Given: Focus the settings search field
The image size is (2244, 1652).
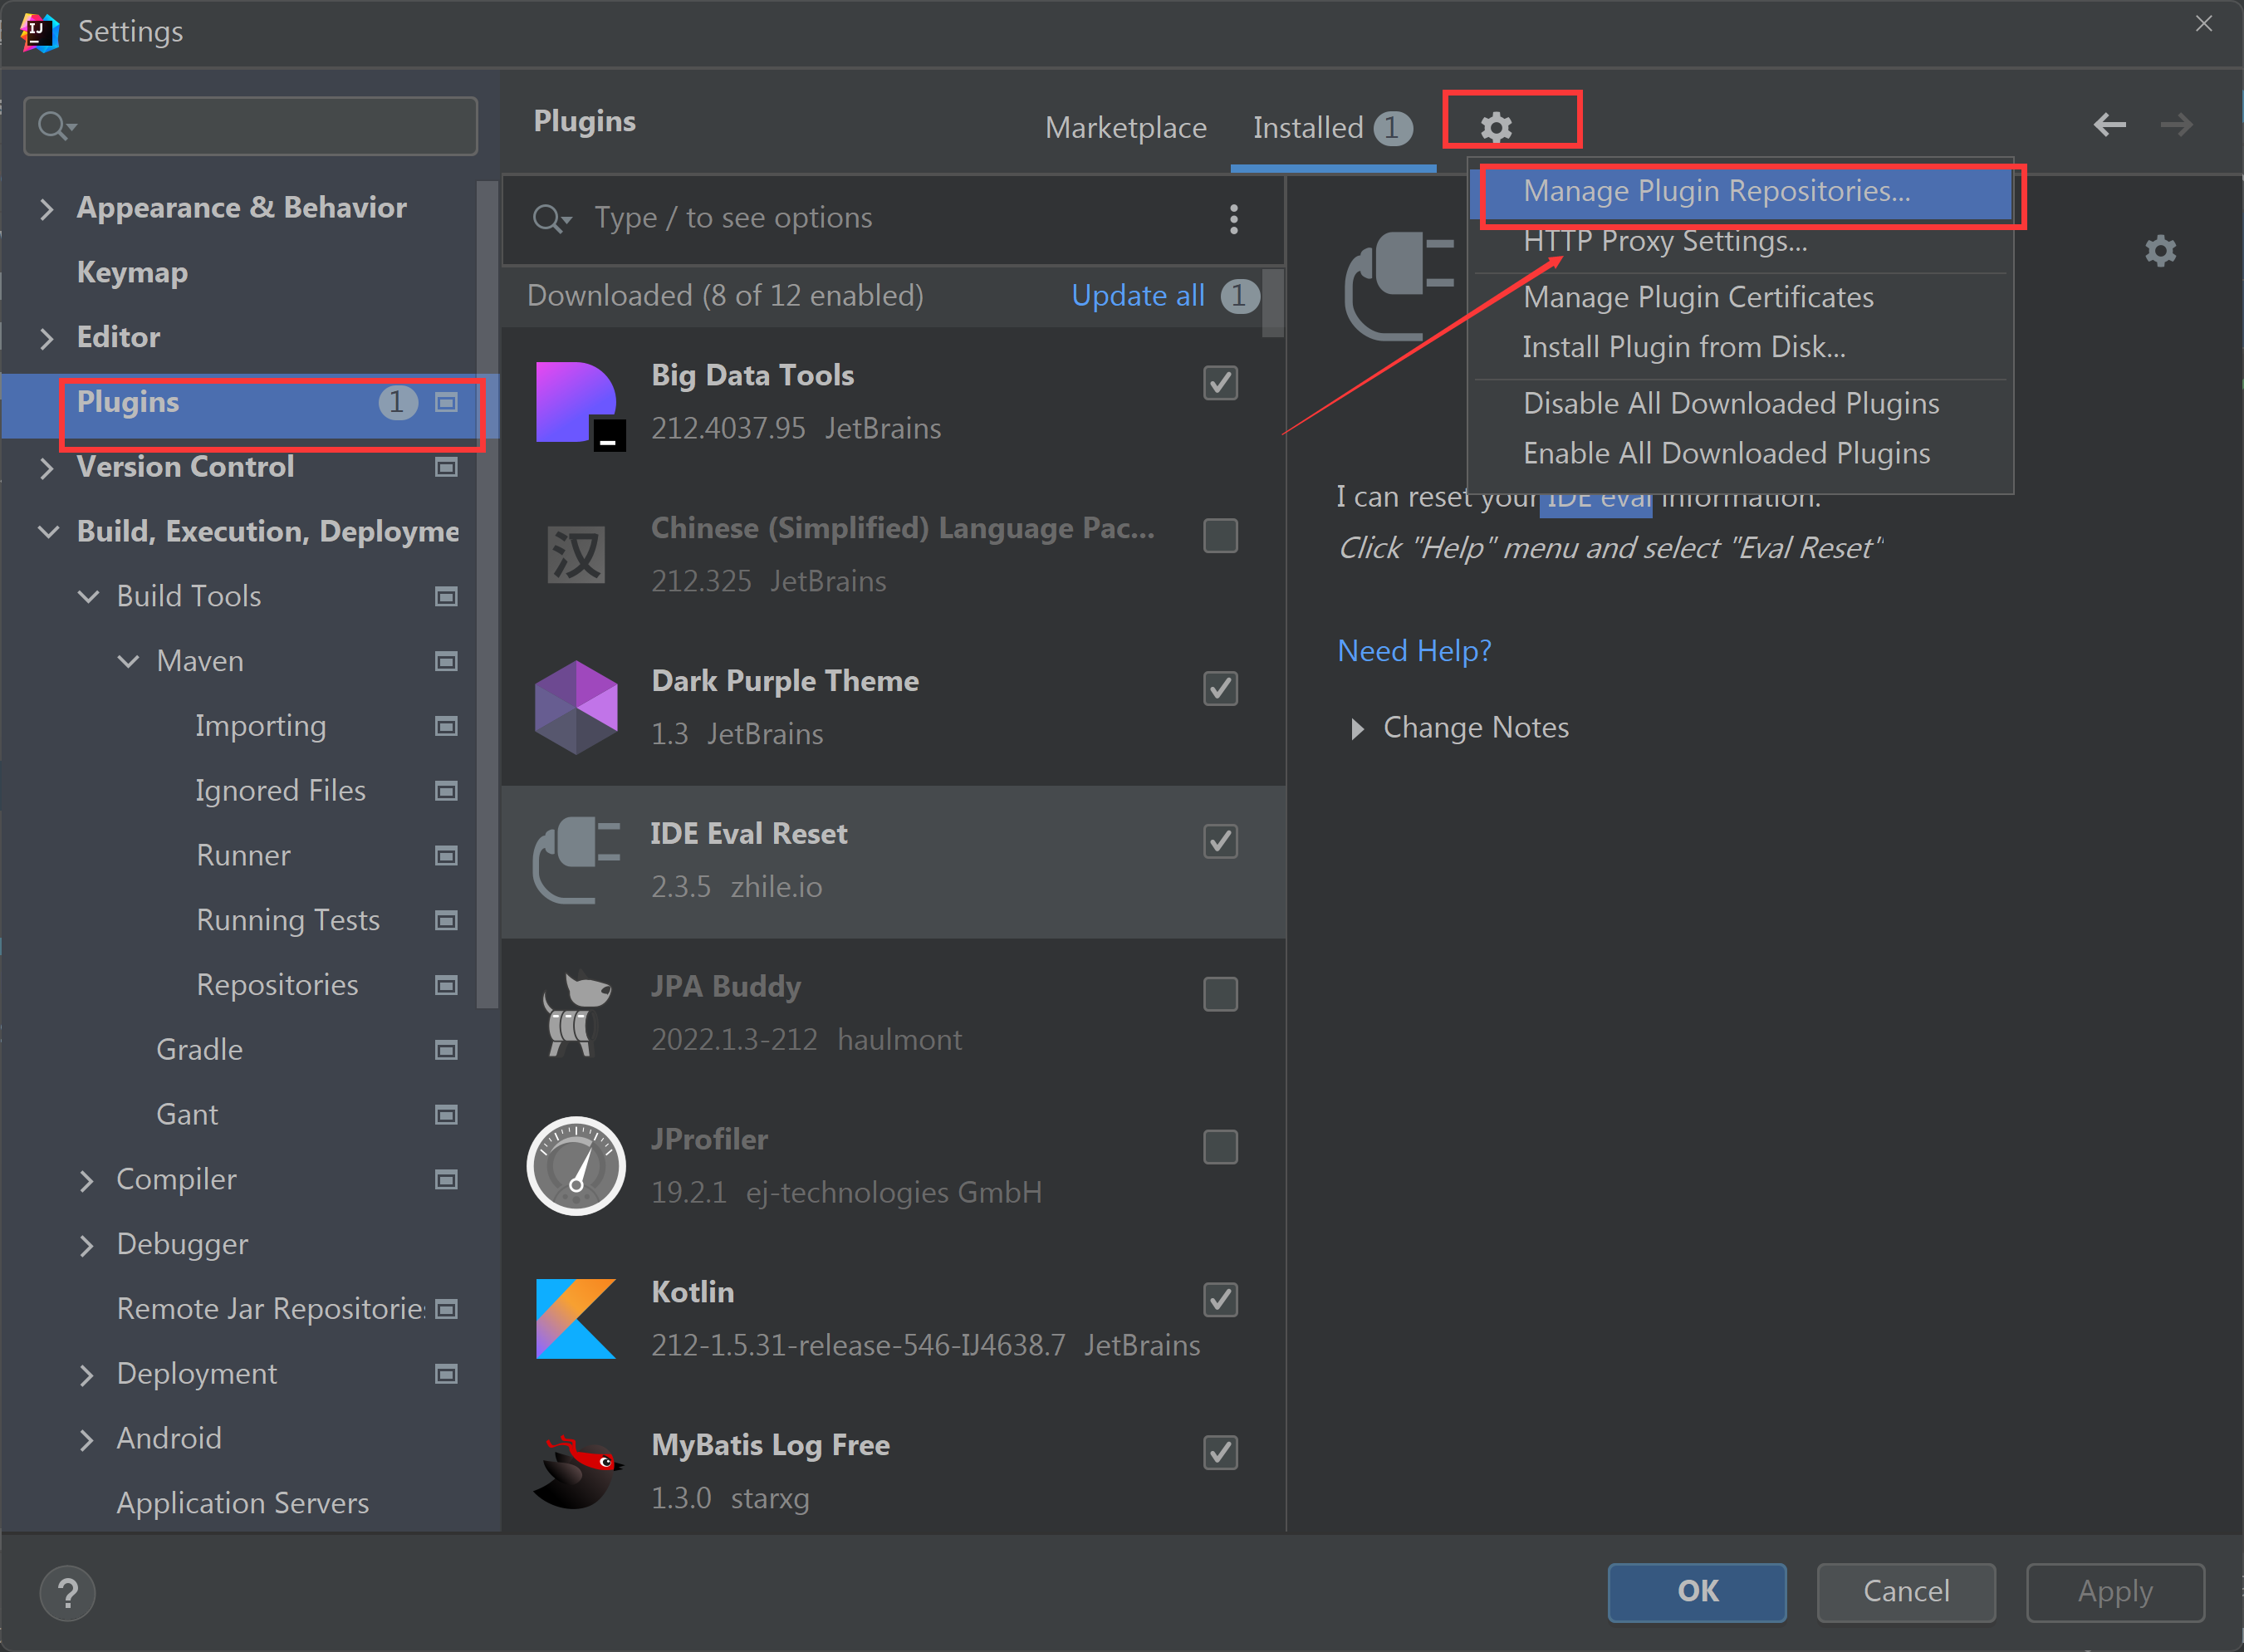Looking at the screenshot, I should click(251, 126).
